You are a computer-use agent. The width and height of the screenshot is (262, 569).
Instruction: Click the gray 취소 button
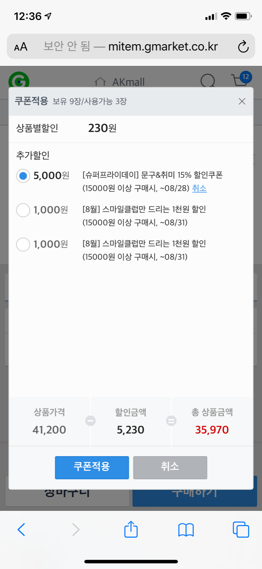click(x=170, y=467)
